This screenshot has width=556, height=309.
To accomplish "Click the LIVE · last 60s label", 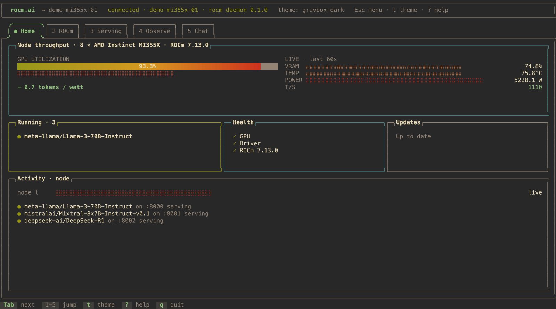I will [311, 59].
